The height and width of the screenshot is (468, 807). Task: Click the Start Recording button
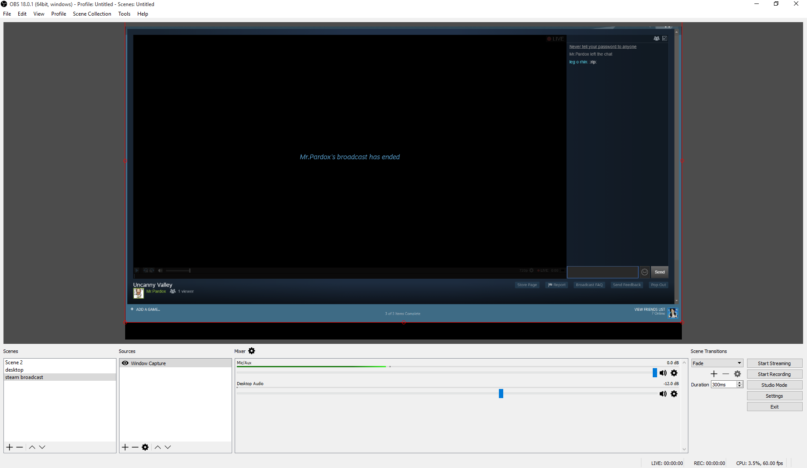point(774,374)
